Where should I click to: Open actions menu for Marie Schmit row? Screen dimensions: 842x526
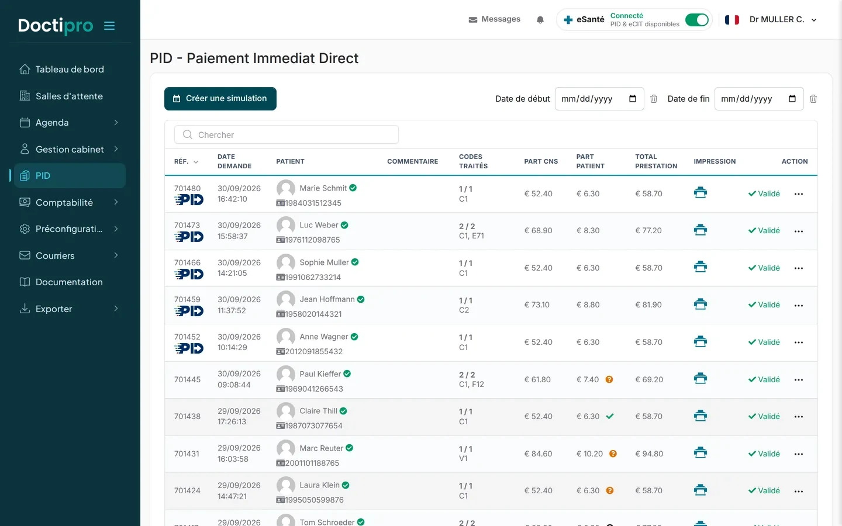coord(799,194)
